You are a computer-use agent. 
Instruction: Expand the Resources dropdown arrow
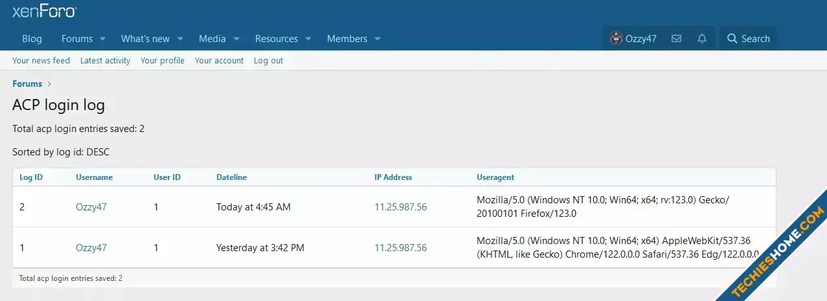308,39
